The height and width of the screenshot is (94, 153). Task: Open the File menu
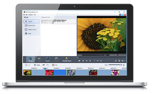click(24, 15)
